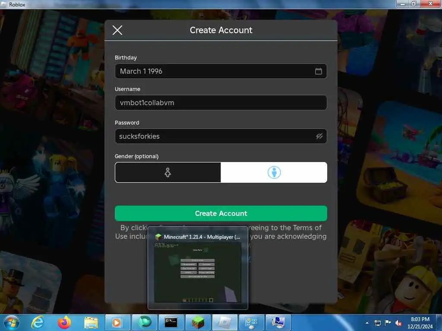The image size is (442, 331).
Task: Click the Roblox title bar app icon
Action: coord(3,4)
